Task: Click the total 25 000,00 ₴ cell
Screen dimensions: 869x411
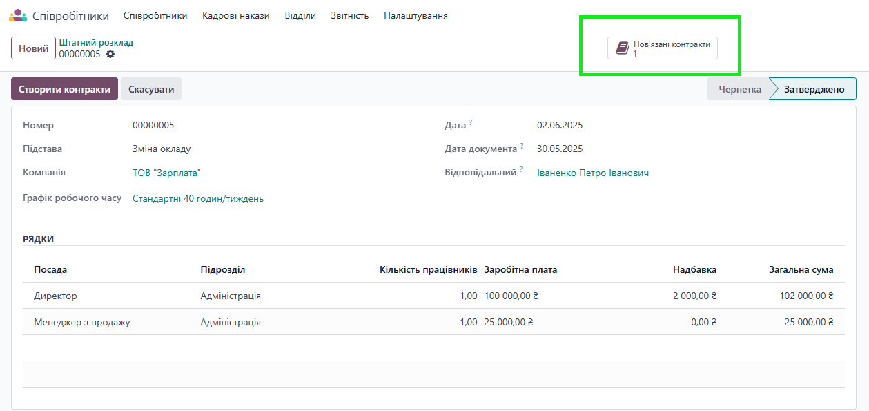Action: pos(809,322)
